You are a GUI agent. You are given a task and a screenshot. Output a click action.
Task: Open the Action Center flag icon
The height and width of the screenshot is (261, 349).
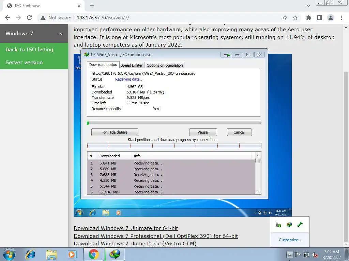click(298, 254)
